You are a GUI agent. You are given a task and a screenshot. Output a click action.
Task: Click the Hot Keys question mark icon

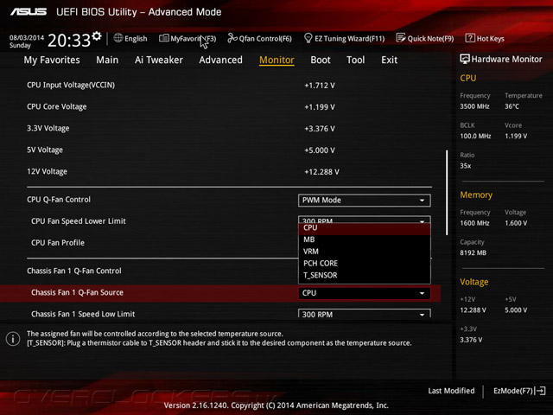470,38
